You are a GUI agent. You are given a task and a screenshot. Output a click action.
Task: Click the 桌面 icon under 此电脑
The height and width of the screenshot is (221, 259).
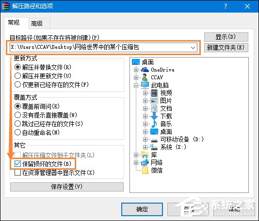point(154,132)
